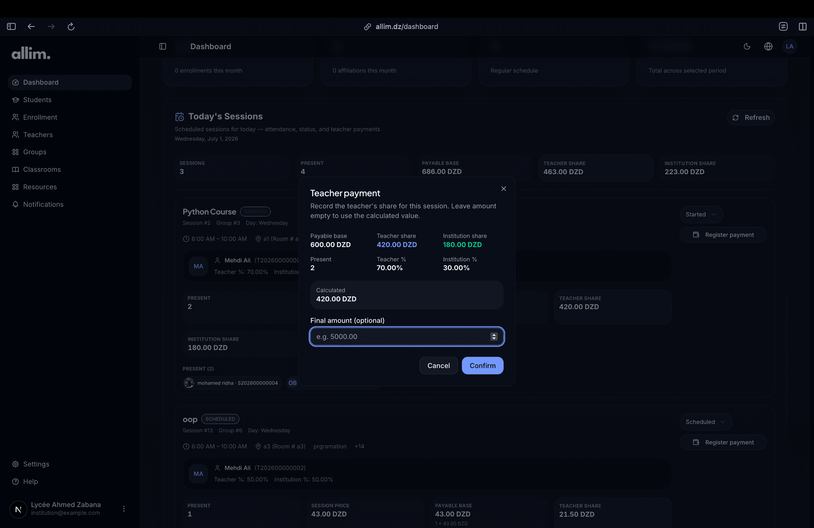Confirm the teacher payment

[482, 365]
